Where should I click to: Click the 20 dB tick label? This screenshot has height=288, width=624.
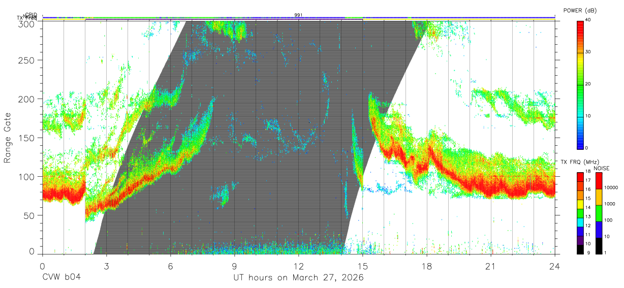(x=589, y=84)
